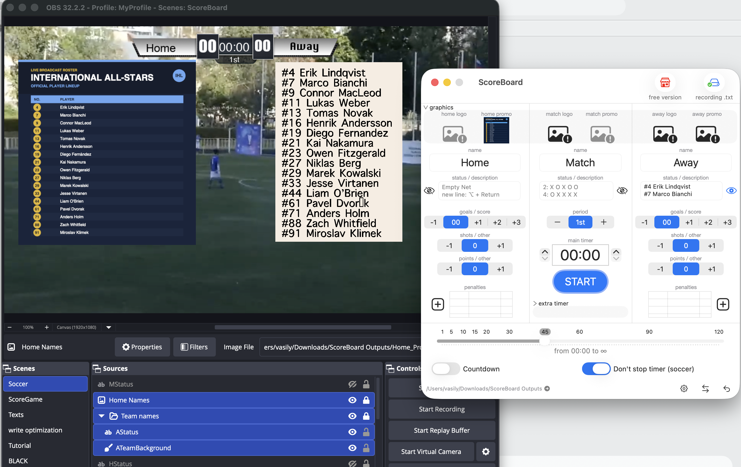
Task: Toggle lock on MStatus source
Action: [366, 384]
